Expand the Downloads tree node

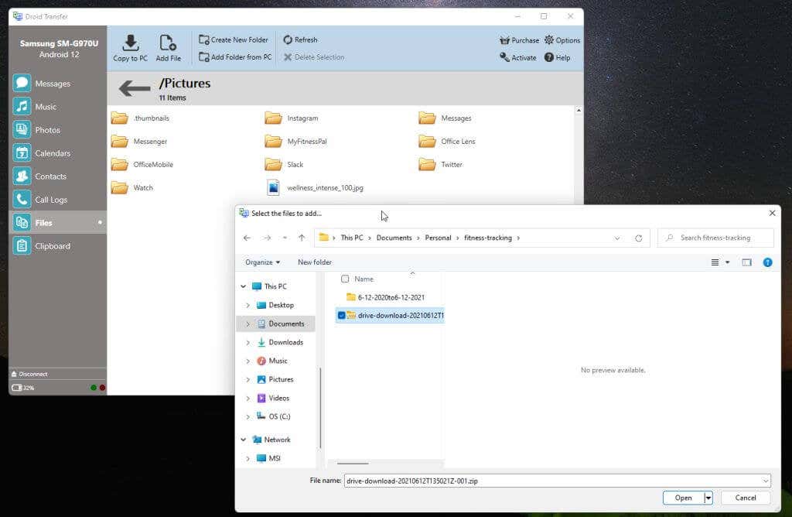[x=247, y=342]
